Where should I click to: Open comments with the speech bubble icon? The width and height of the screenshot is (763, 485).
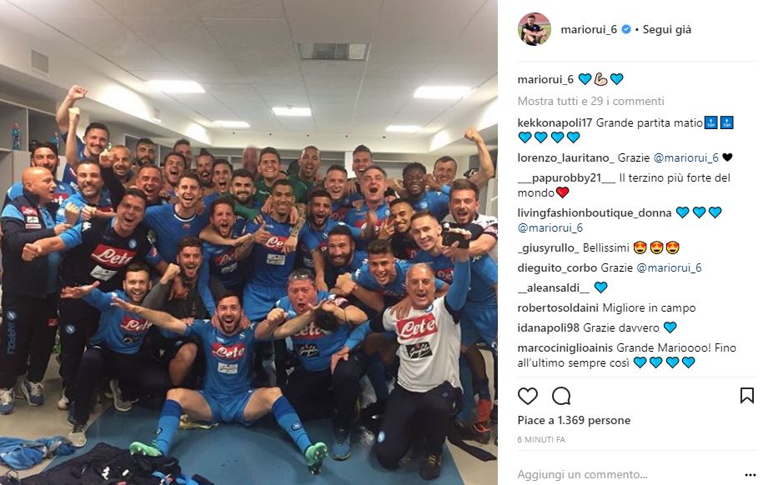coord(561,396)
